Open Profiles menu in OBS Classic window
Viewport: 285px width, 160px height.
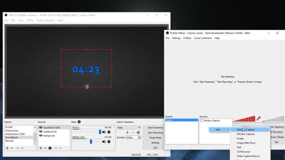(187, 38)
